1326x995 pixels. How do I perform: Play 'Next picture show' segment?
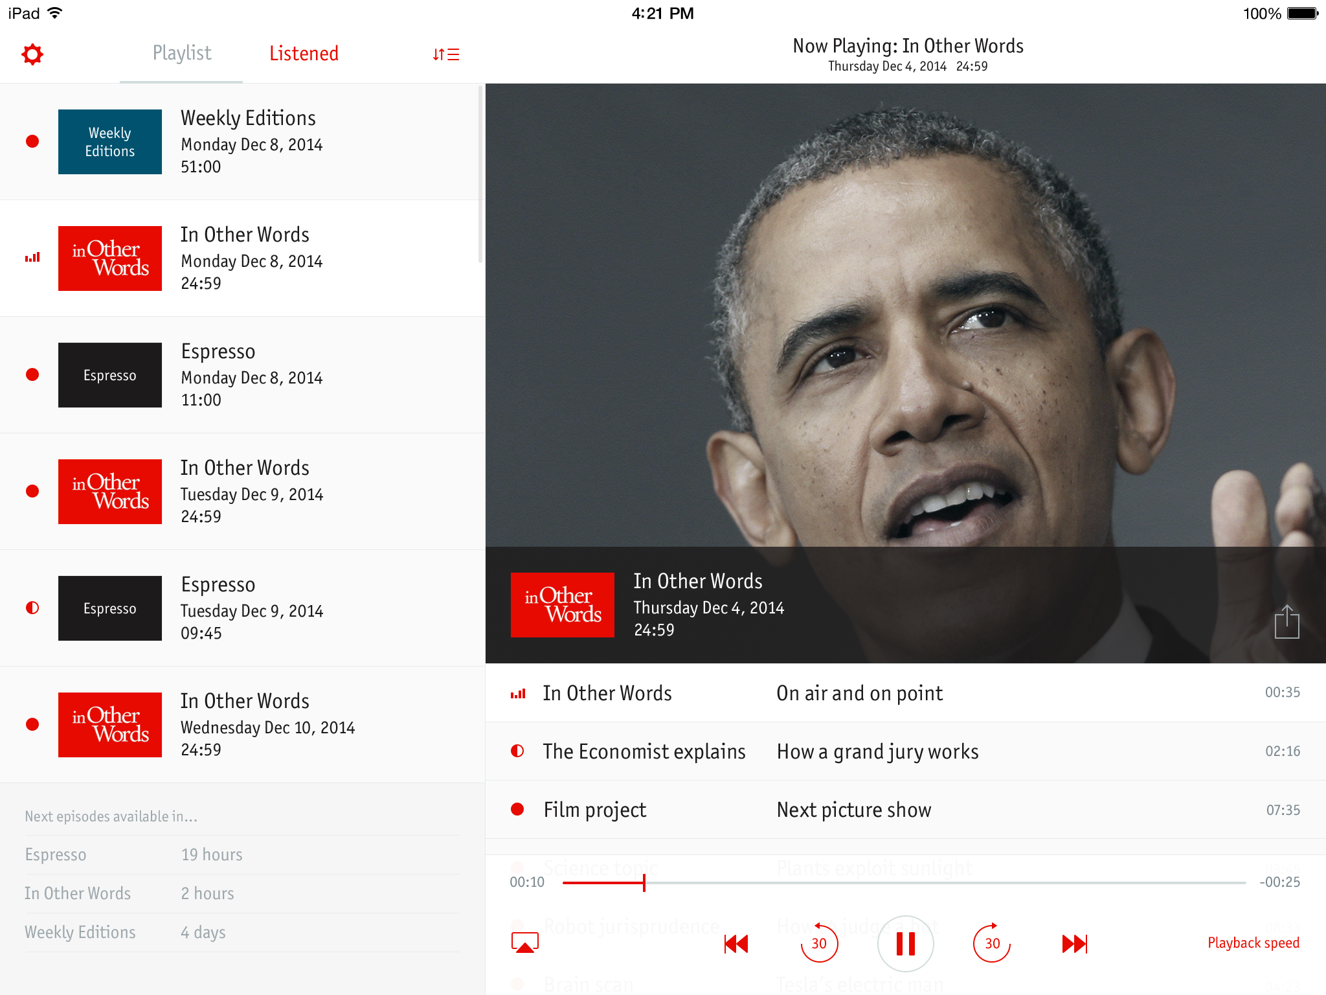(906, 810)
